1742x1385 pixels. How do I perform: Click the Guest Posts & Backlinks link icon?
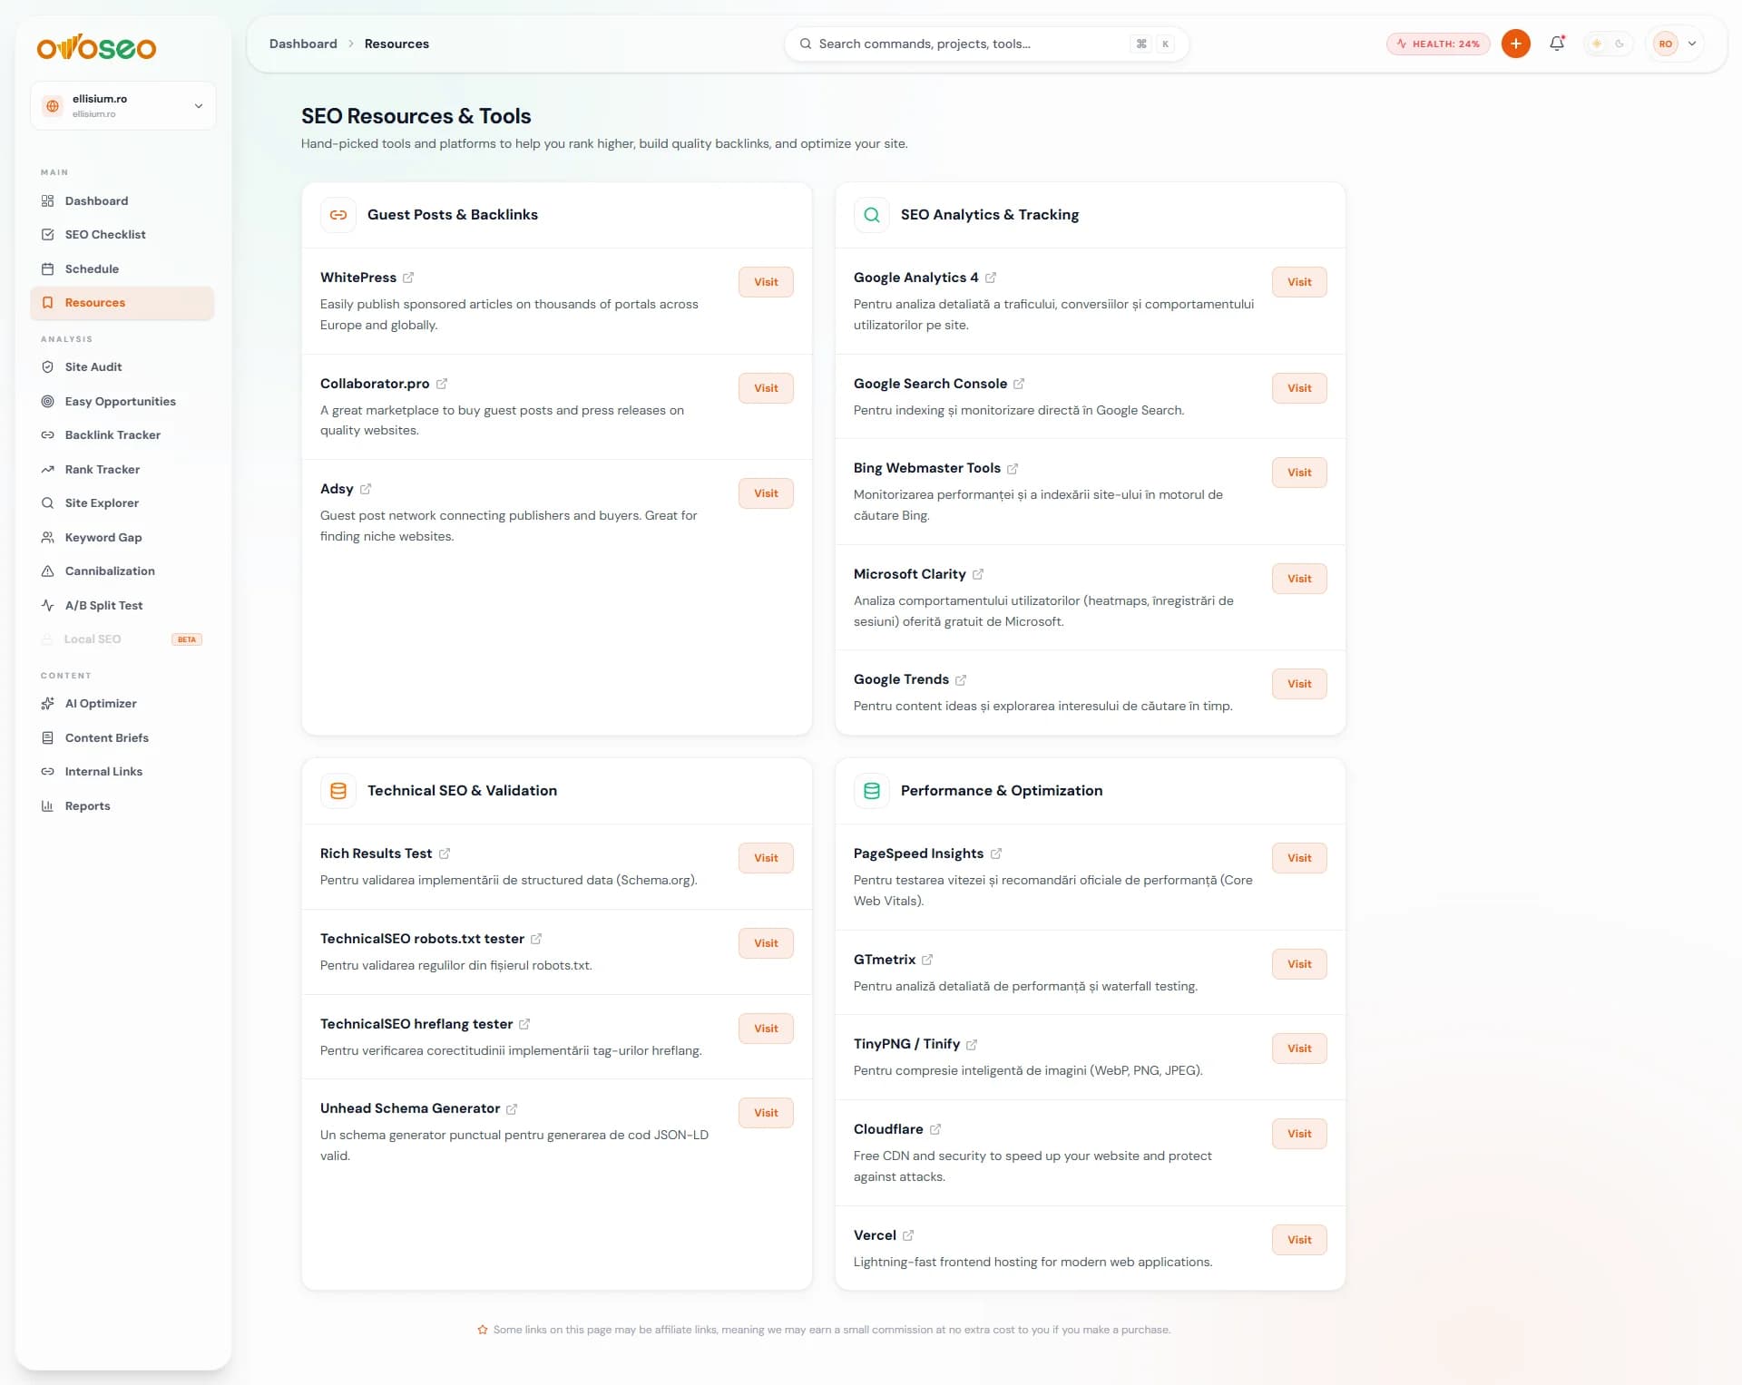pyautogui.click(x=338, y=215)
